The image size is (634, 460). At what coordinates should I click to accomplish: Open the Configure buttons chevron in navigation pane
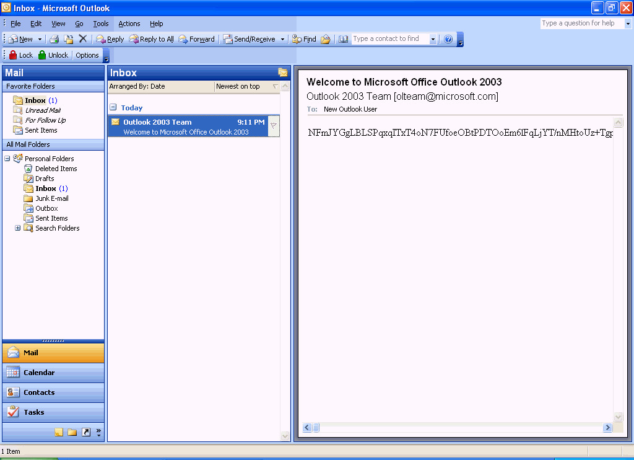click(x=98, y=432)
